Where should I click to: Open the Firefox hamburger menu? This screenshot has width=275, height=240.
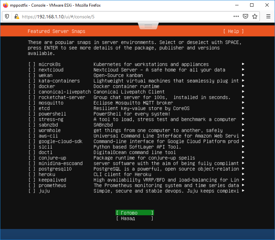(268, 17)
